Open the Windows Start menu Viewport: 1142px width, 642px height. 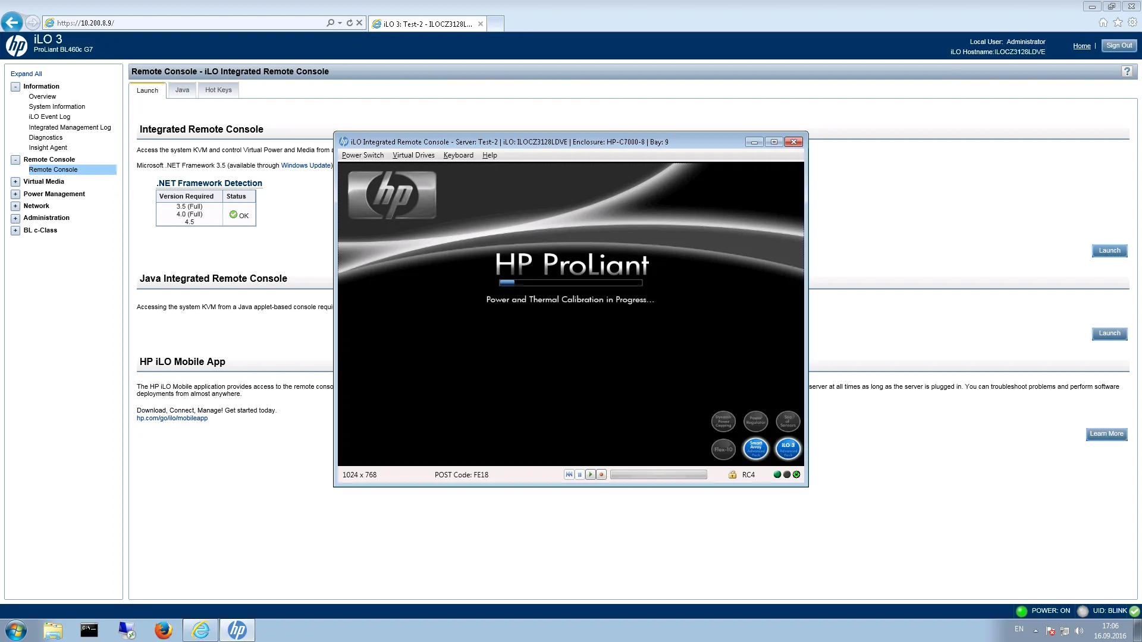pos(16,630)
